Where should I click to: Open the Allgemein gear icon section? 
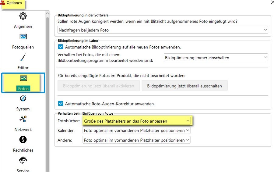click(x=23, y=16)
